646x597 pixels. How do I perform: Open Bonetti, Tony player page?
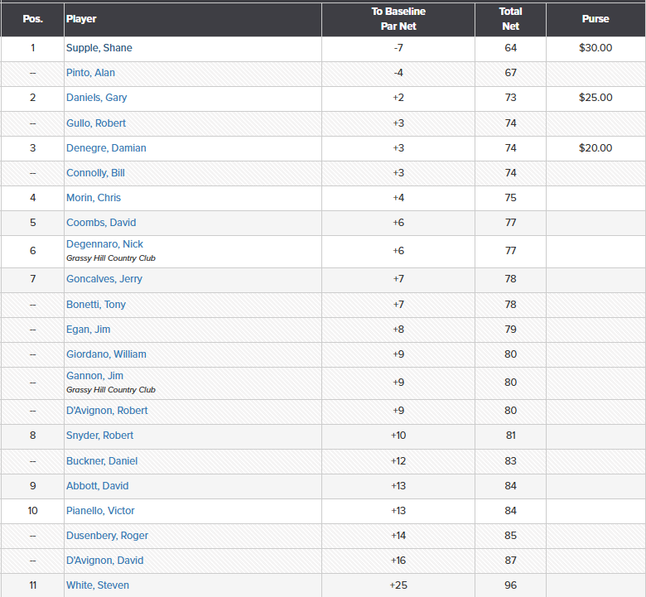pyautogui.click(x=96, y=305)
